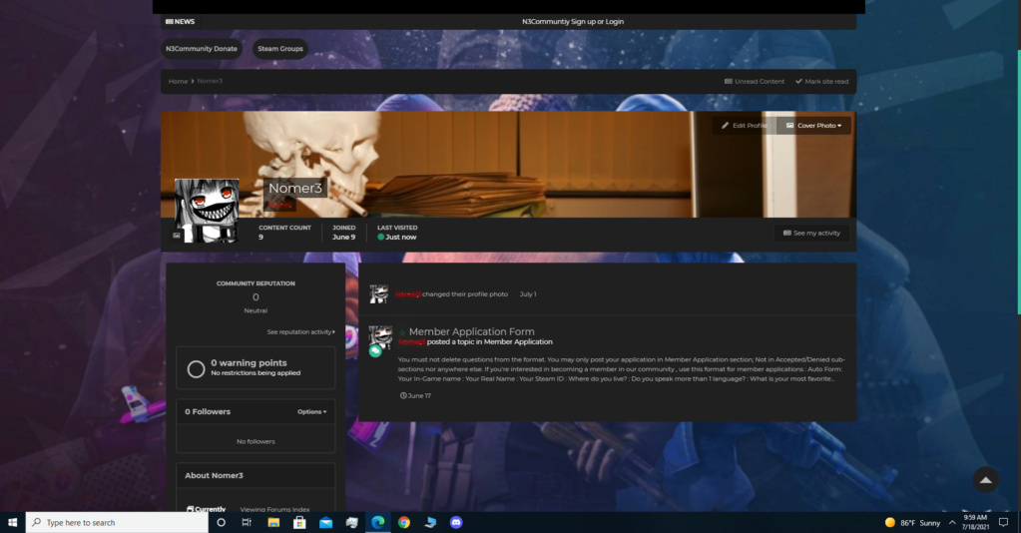Click the 0 warning points box
Viewport: 1021px width, 533px height.
[x=255, y=368]
